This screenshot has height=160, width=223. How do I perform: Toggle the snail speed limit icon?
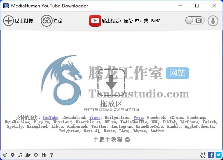point(28,155)
